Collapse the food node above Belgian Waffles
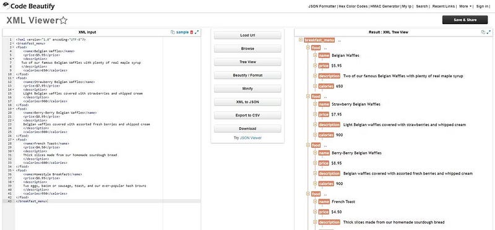Viewport: 495px width, 230px height. click(308, 48)
